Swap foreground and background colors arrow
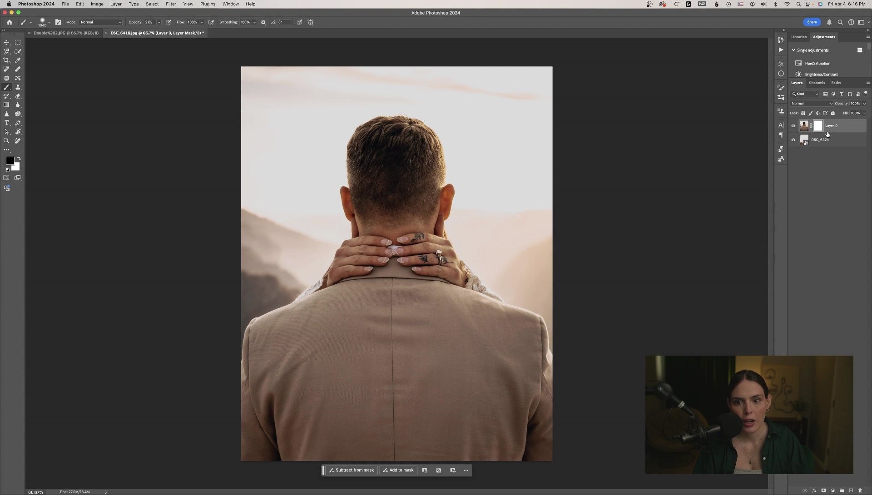872x495 pixels. point(19,158)
